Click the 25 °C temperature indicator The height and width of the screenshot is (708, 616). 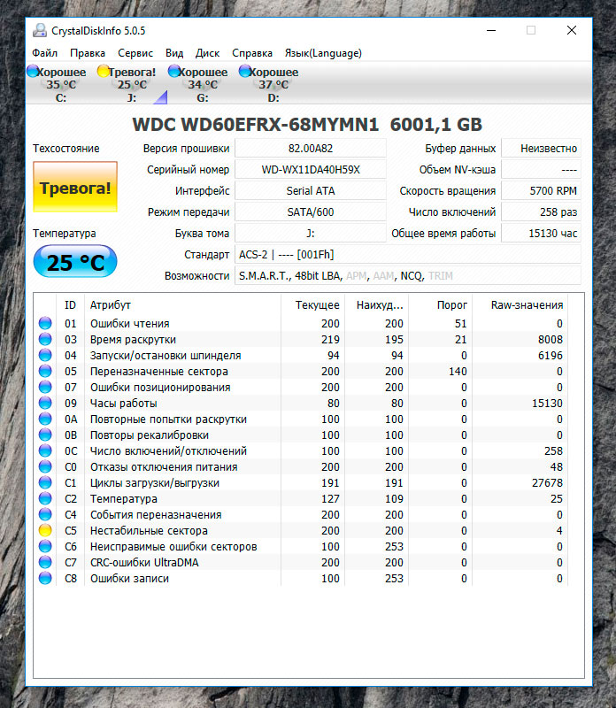pyautogui.click(x=74, y=262)
